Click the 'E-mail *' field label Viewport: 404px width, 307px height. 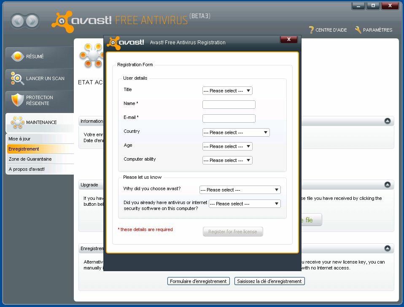point(131,117)
